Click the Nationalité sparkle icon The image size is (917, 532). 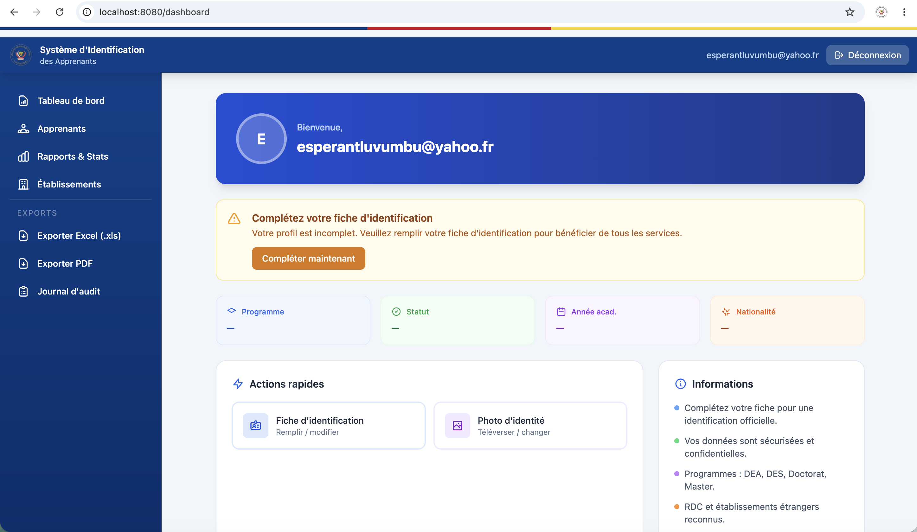pos(726,312)
